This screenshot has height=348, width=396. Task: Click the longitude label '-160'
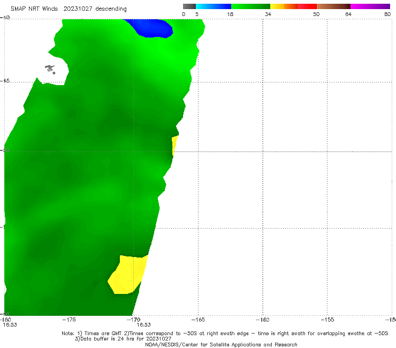click(x=263, y=320)
